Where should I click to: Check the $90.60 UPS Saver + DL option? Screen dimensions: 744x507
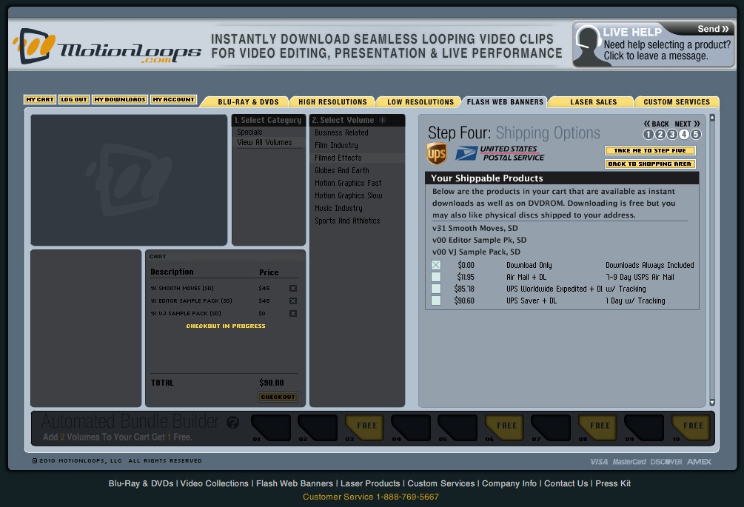[436, 300]
